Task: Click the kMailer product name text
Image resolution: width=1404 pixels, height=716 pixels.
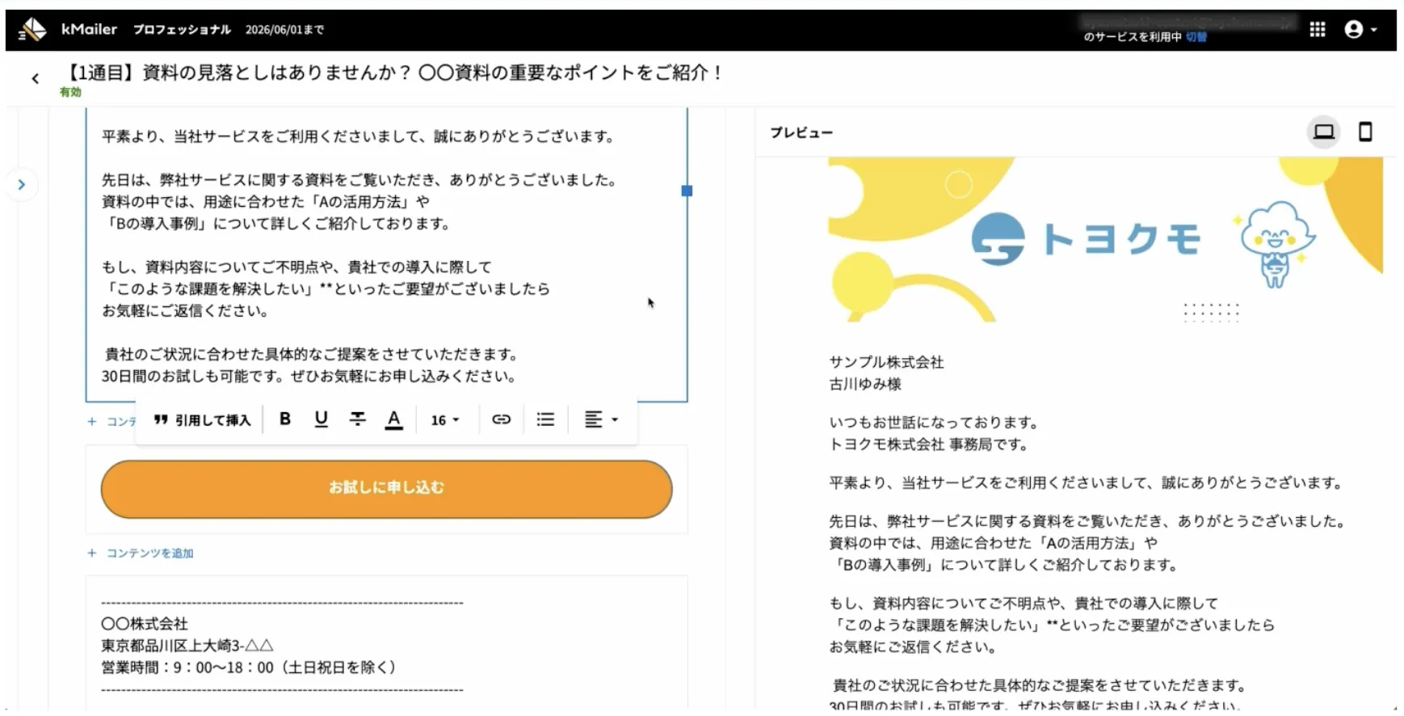Action: pyautogui.click(x=89, y=29)
